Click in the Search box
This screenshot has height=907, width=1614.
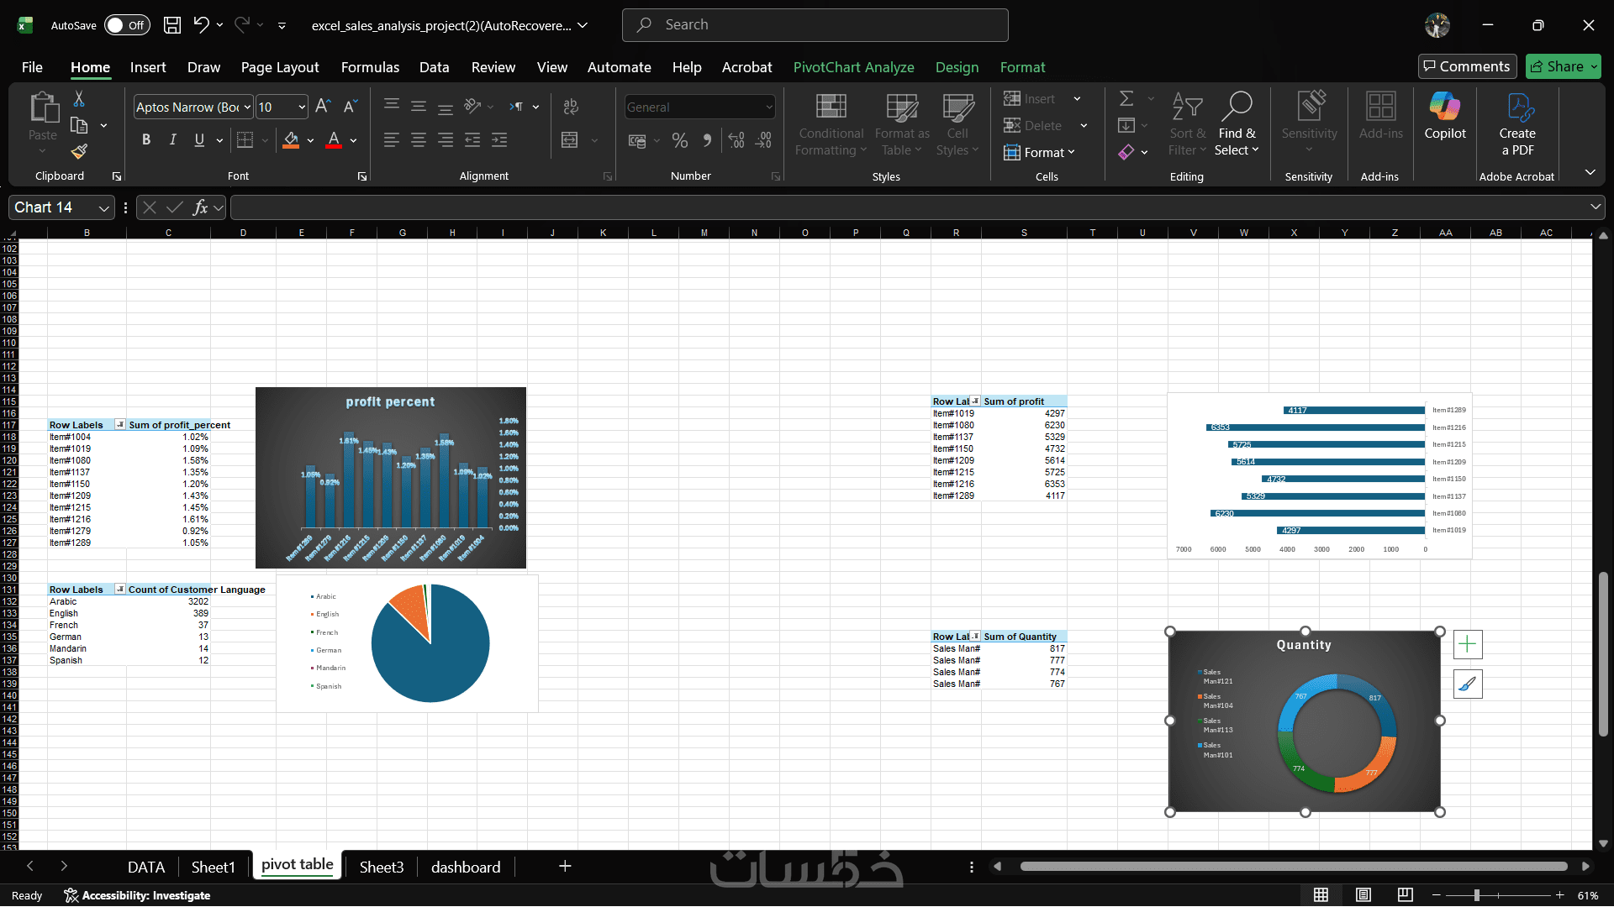pyautogui.click(x=815, y=25)
